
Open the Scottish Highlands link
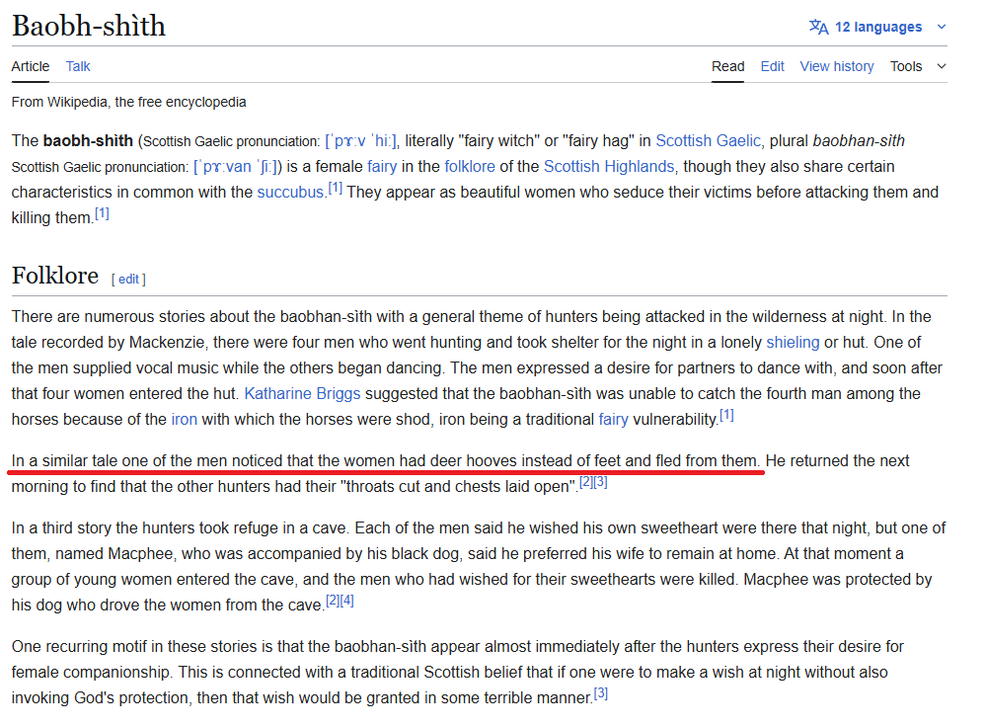tap(609, 166)
